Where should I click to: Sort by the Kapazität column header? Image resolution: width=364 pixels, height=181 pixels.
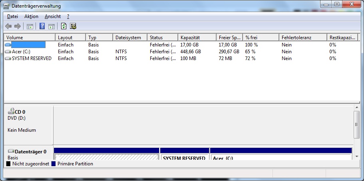[197, 38]
